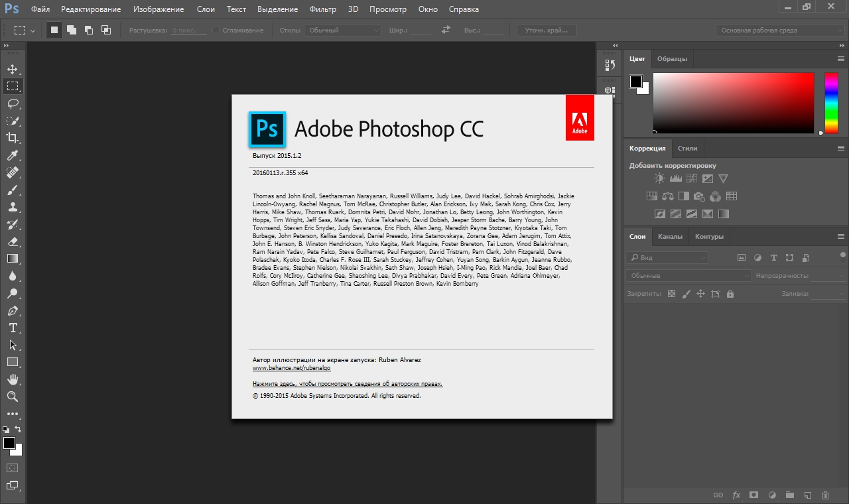Switch to the Каналы tab
Viewport: 849px width, 504px height.
[670, 236]
